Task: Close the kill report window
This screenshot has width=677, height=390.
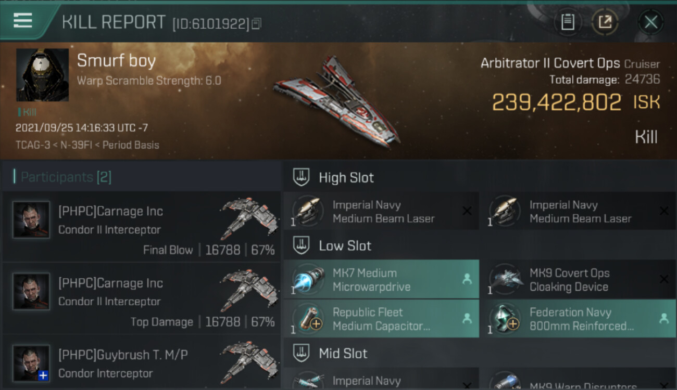Action: tap(651, 22)
